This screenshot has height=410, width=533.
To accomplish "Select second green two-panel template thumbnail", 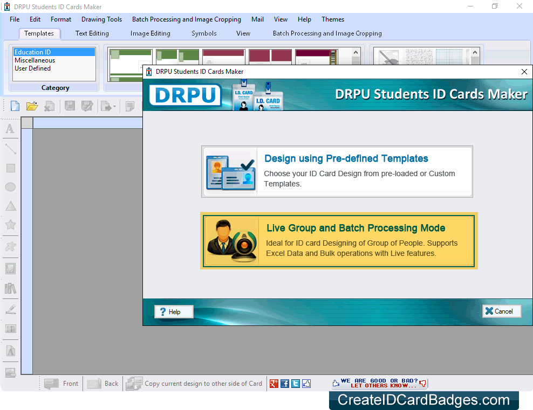I will 177,57.
